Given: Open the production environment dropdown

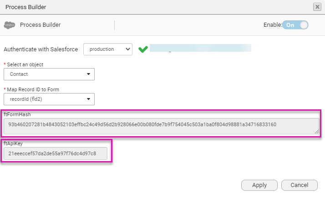Looking at the screenshot, I should click(x=107, y=49).
